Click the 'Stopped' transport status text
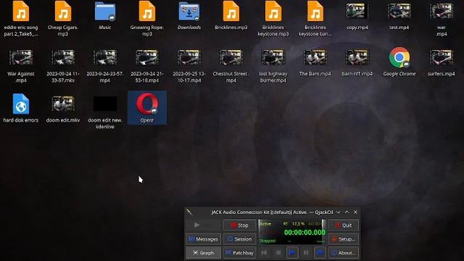Image resolution: width=464 pixels, height=261 pixels. tap(268, 241)
